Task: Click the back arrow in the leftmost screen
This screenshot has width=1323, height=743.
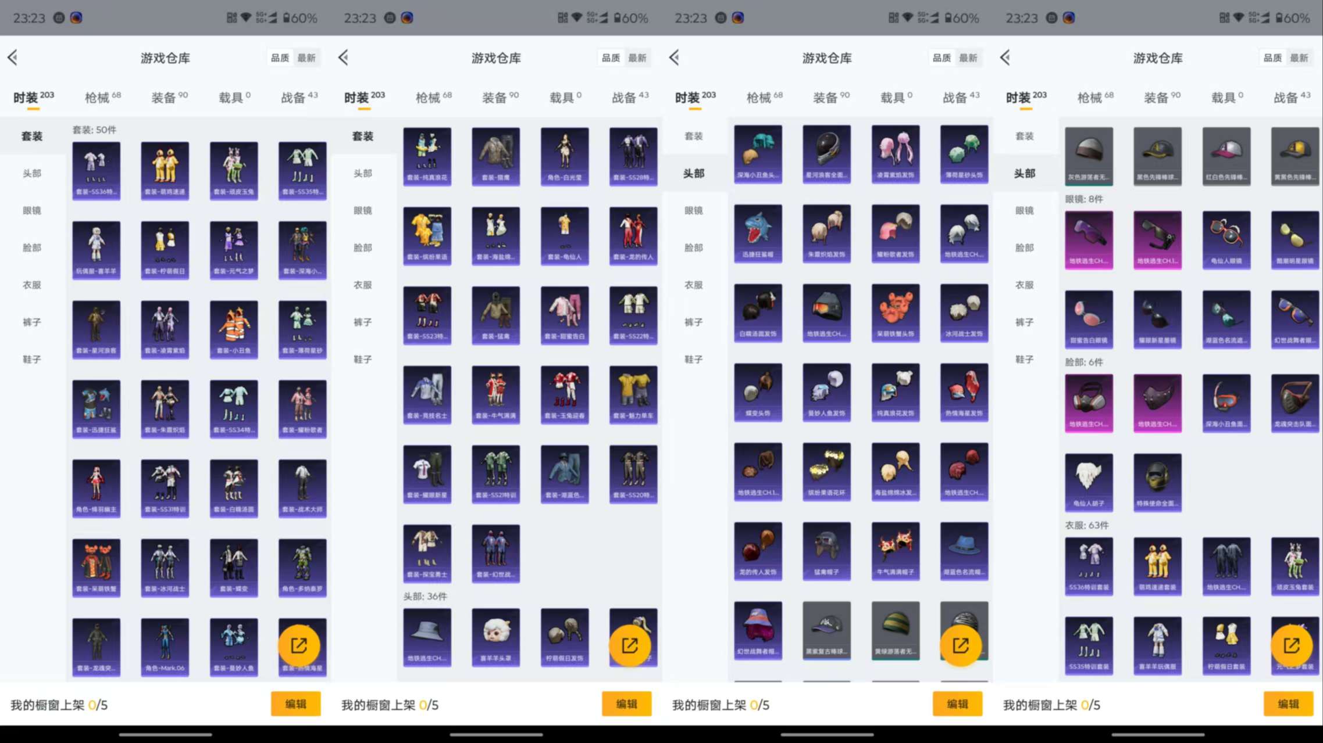Action: [x=13, y=58]
